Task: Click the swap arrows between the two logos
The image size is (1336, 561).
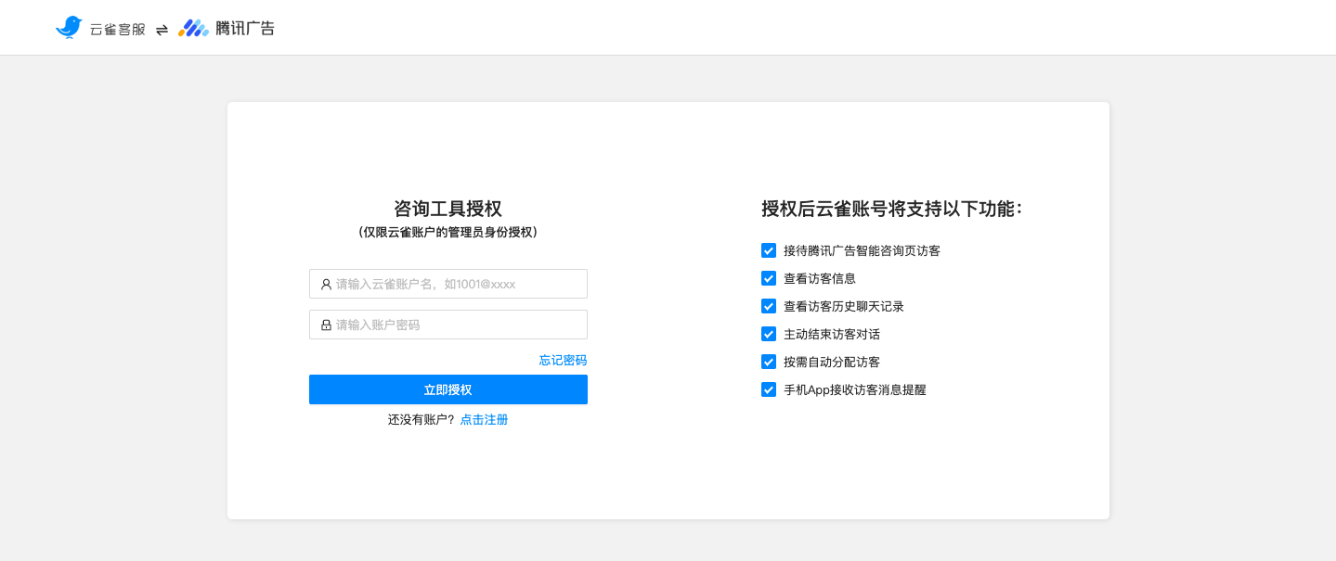Action: click(x=162, y=28)
